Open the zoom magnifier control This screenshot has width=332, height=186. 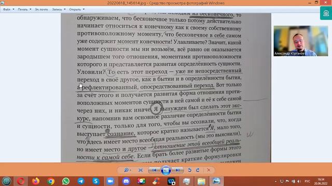coord(128,170)
